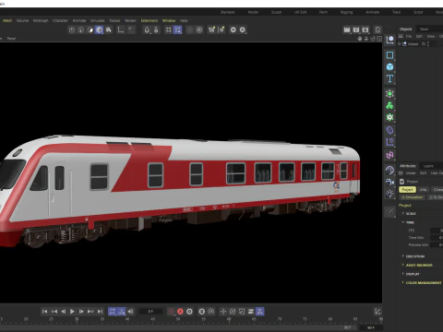The width and height of the screenshot is (443, 332).
Task: Click the Simulation button in Attributes
Action: 413,197
